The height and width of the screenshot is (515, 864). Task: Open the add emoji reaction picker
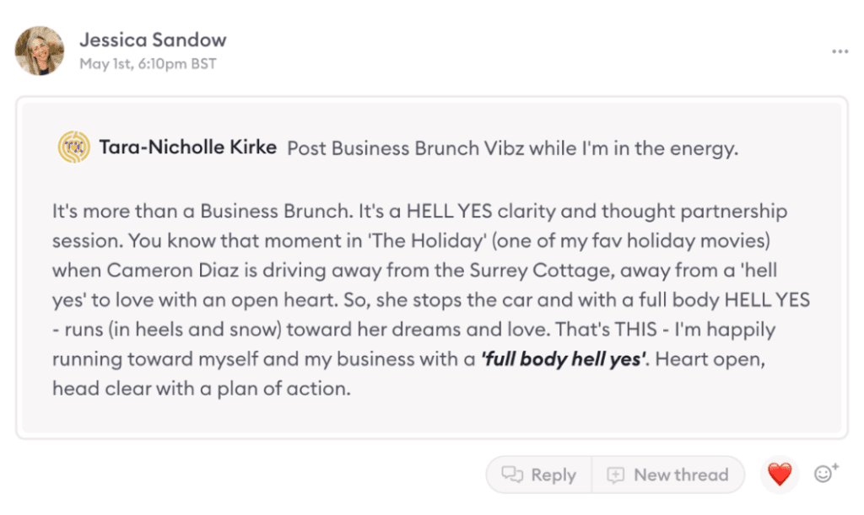click(825, 474)
